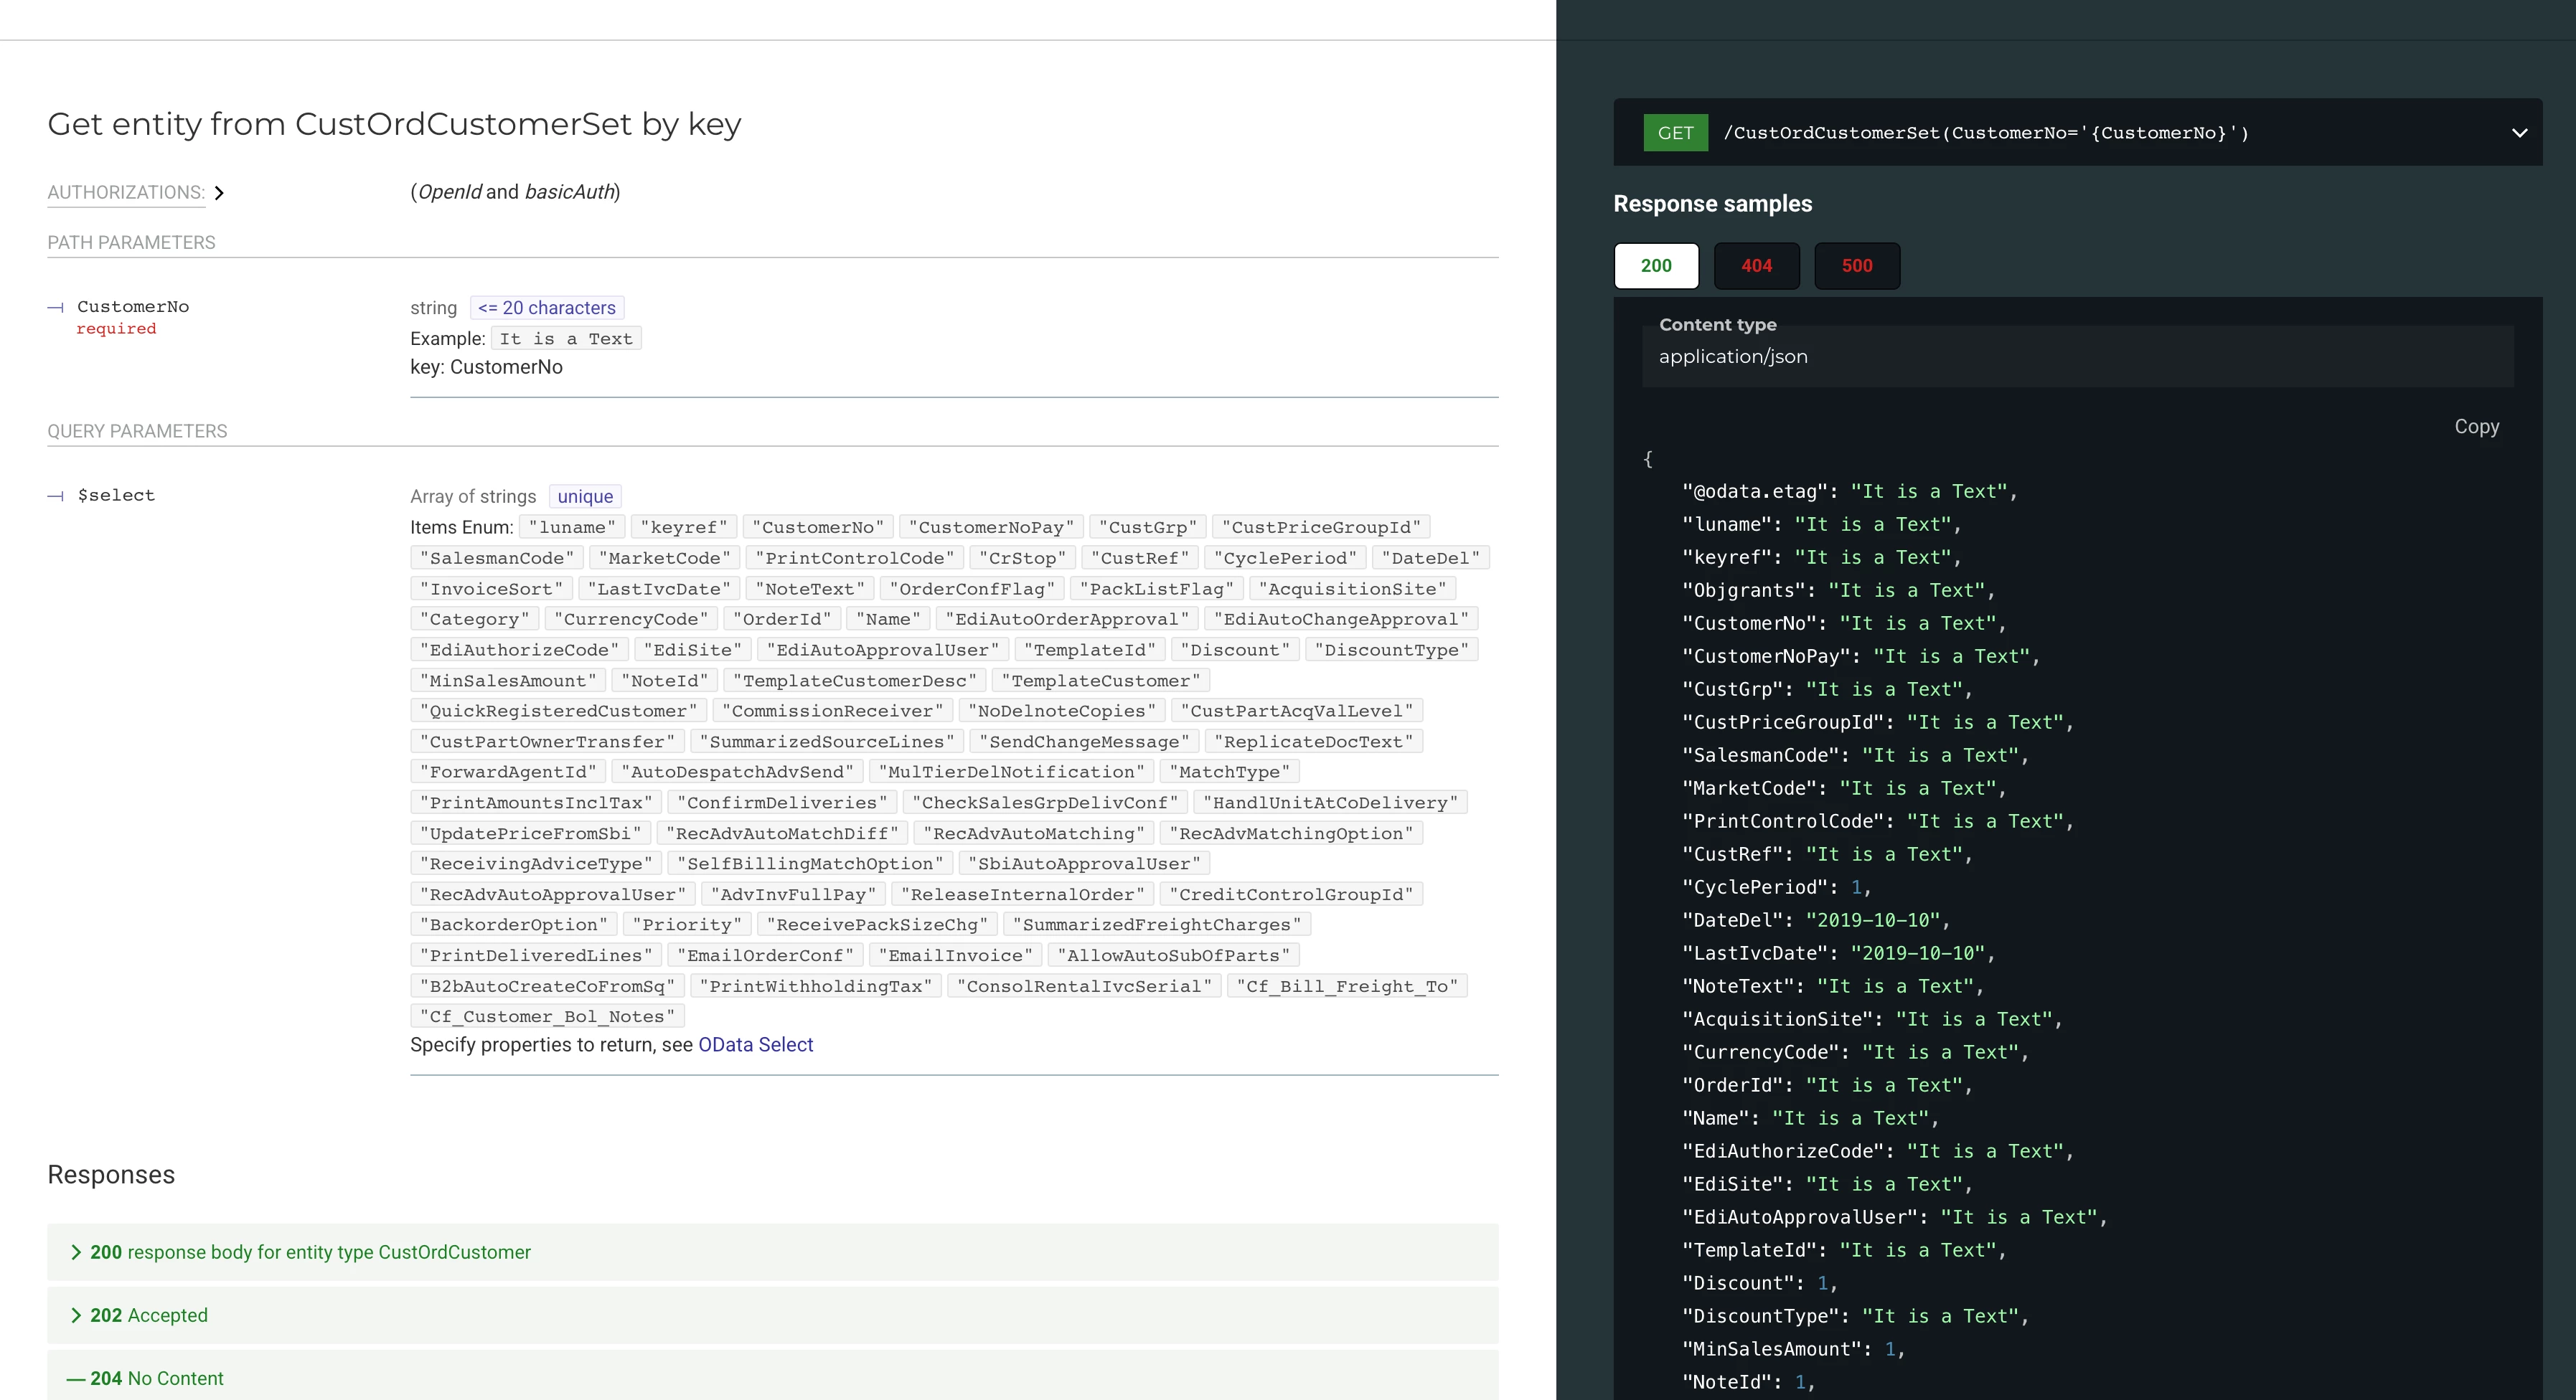The width and height of the screenshot is (2576, 1400).
Task: Click the "BackorderOption" enum item
Action: click(514, 924)
